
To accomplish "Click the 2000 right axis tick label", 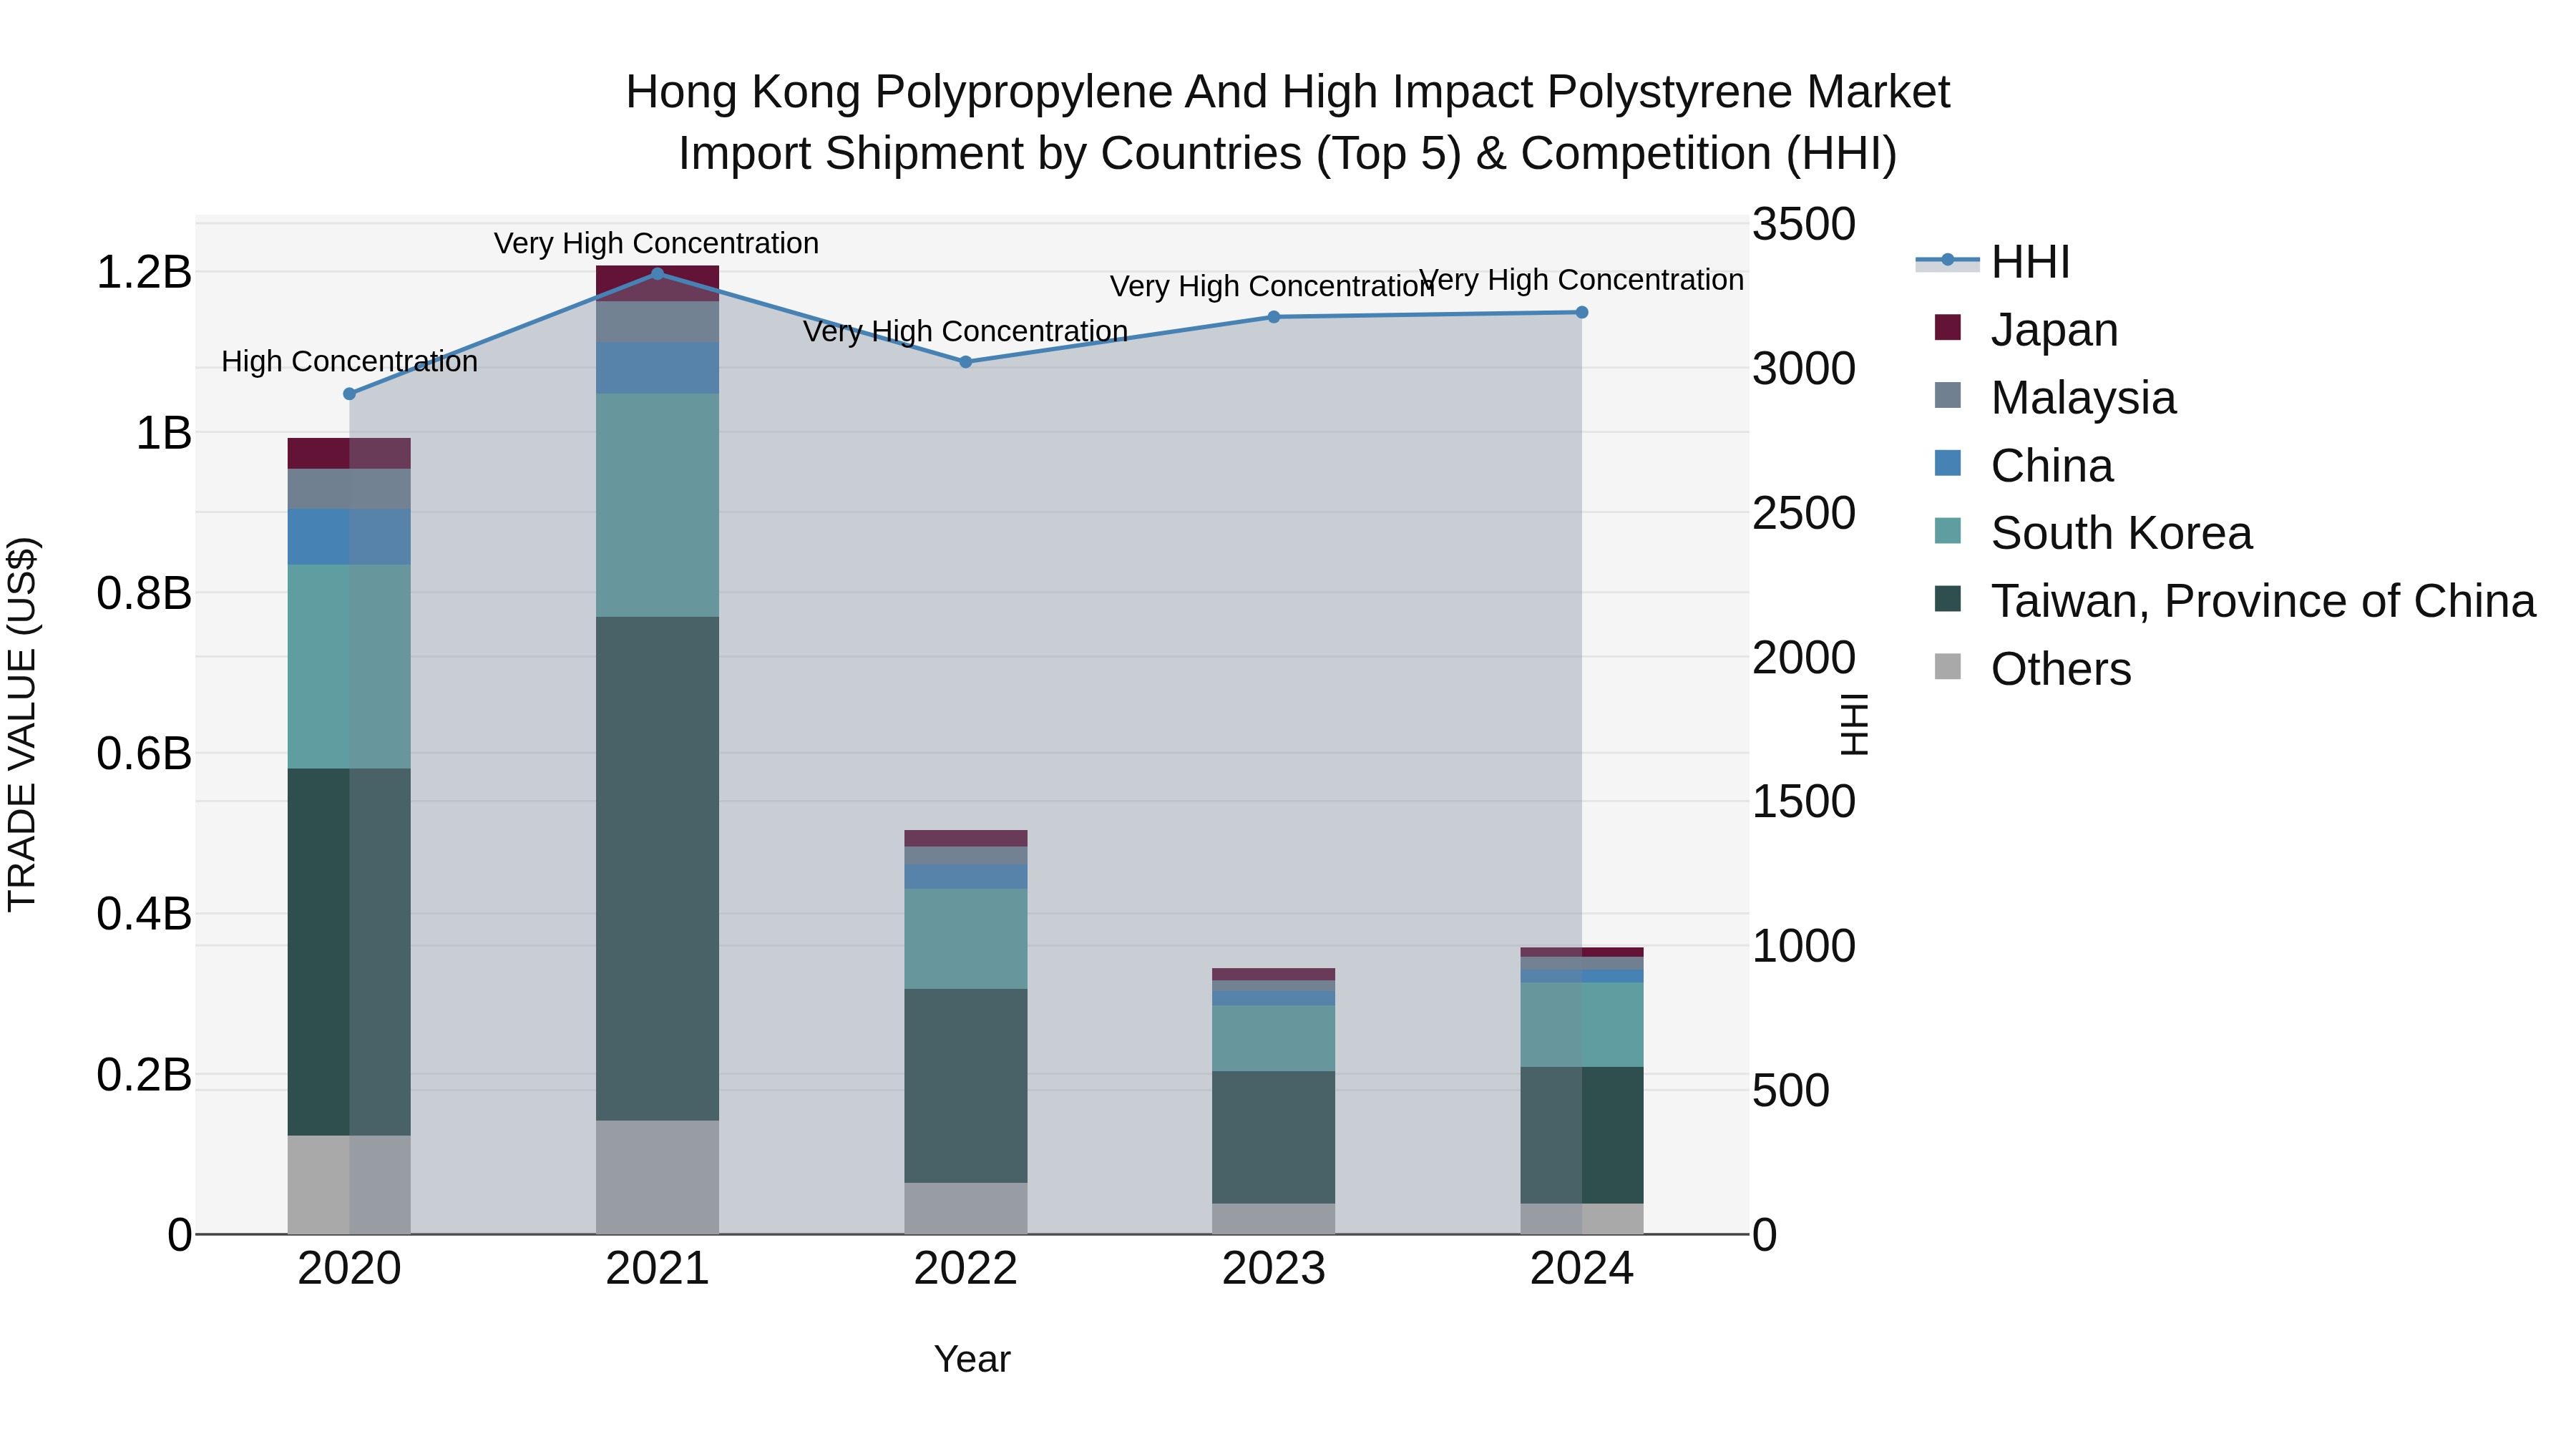I will tap(1804, 657).
